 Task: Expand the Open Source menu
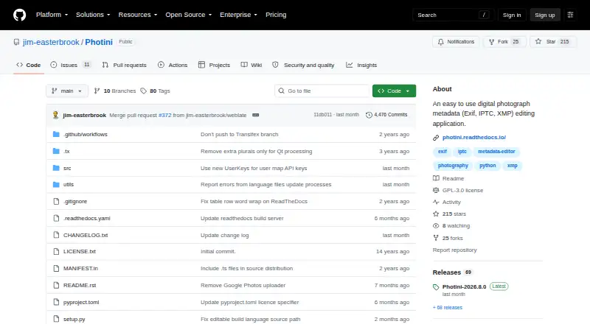point(189,15)
